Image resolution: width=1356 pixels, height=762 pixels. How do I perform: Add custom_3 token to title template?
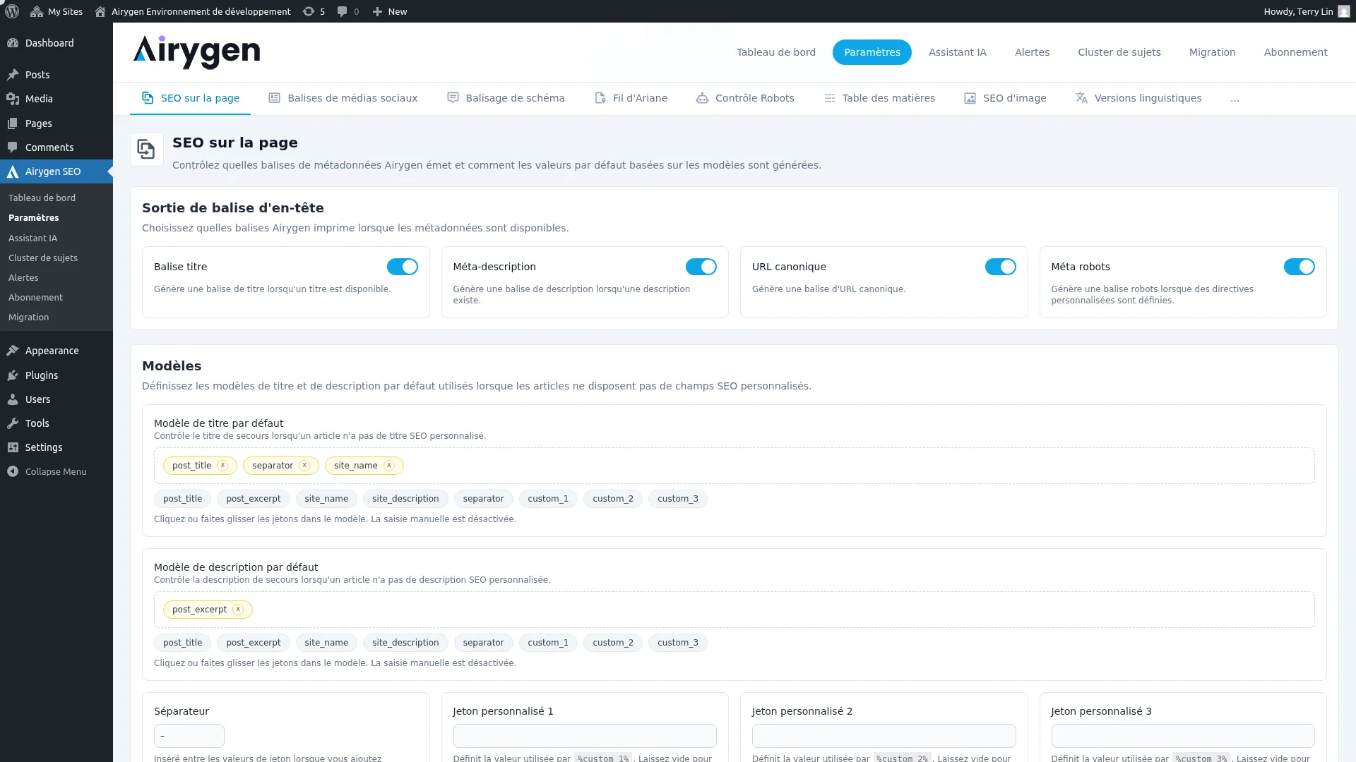point(678,499)
